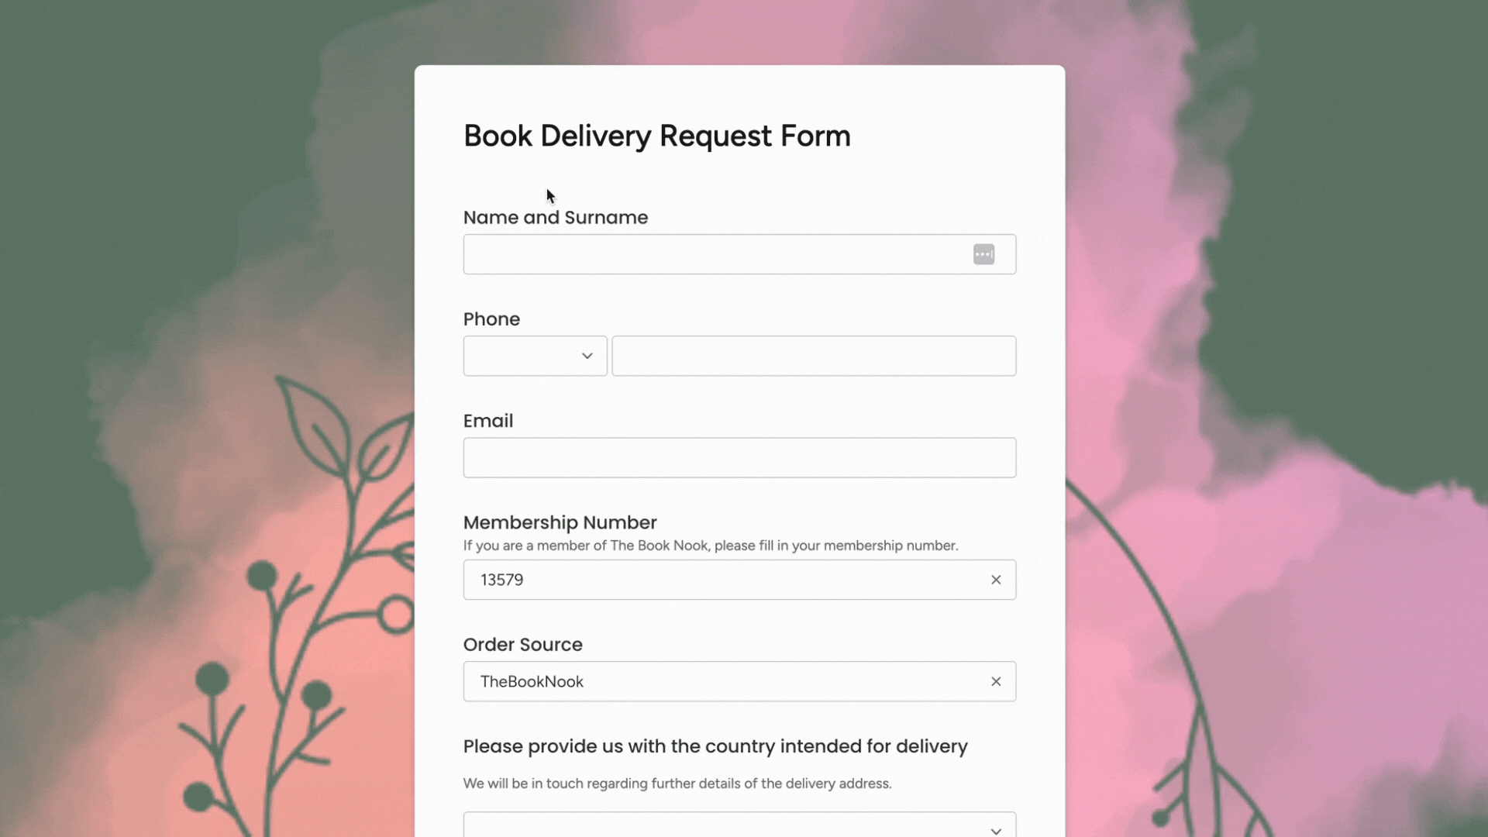
Task: Clear the Order Source field with the X
Action: 996,681
